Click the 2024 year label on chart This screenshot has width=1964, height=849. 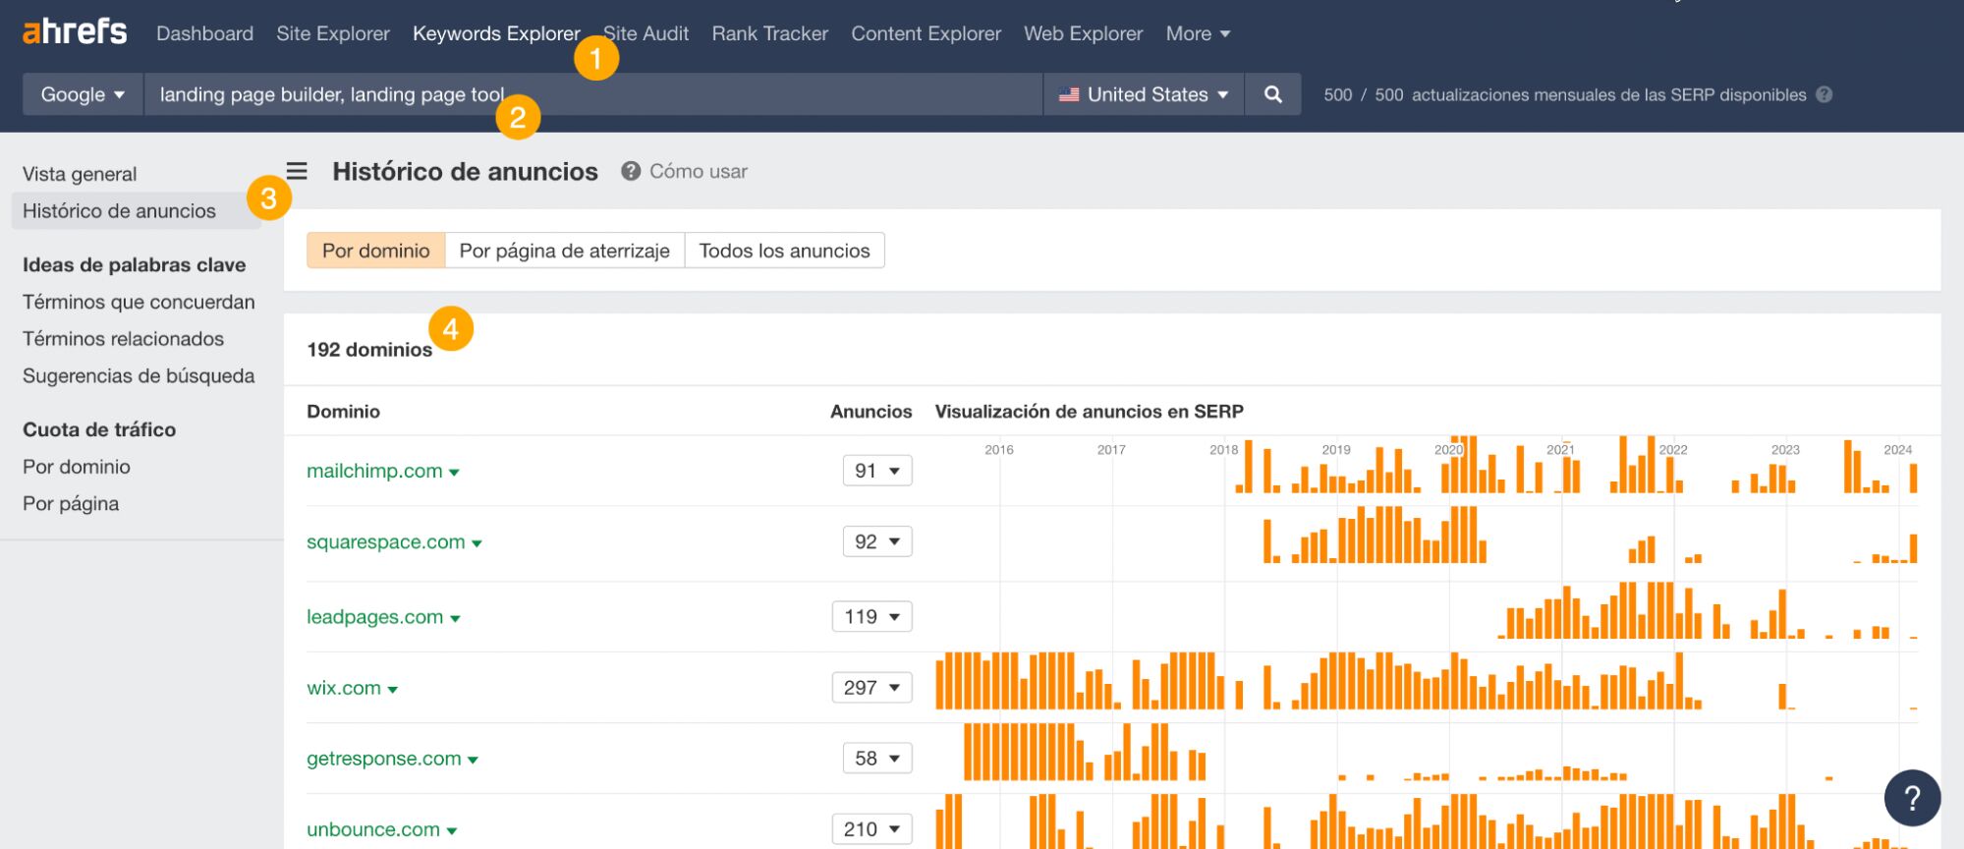[1897, 449]
